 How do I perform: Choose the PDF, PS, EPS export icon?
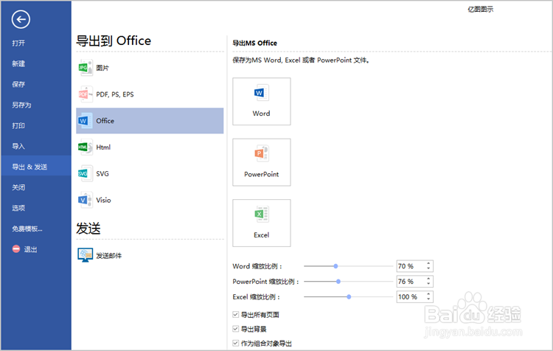84,94
